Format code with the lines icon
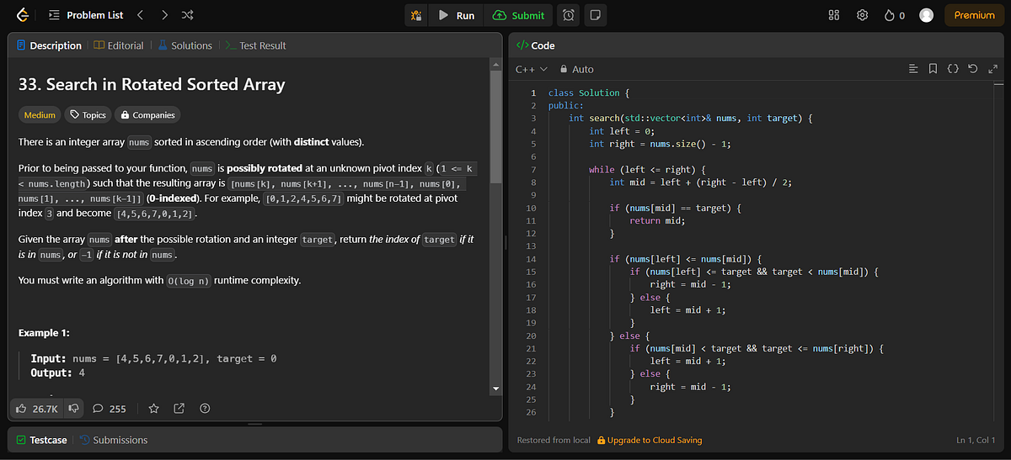This screenshot has height=460, width=1011. (x=913, y=69)
